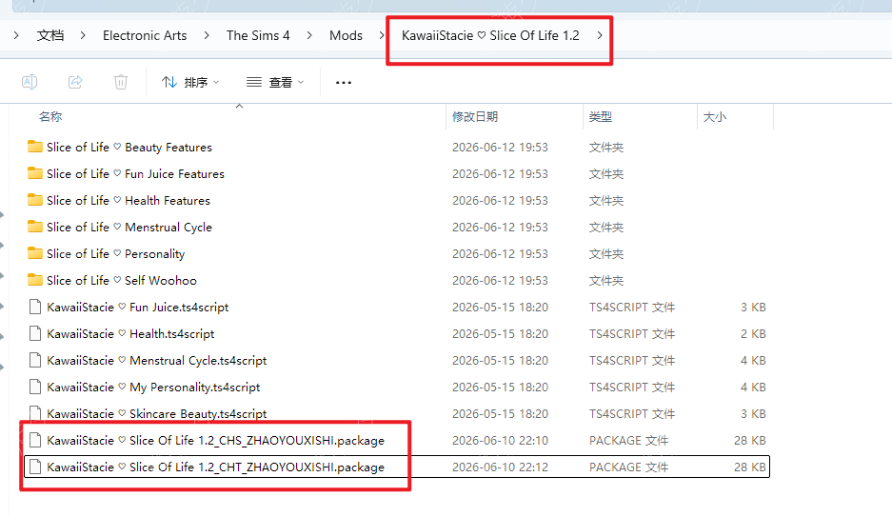Click Menstrual Cycle.ts4script file icon
The height and width of the screenshot is (517, 892).
pos(35,360)
